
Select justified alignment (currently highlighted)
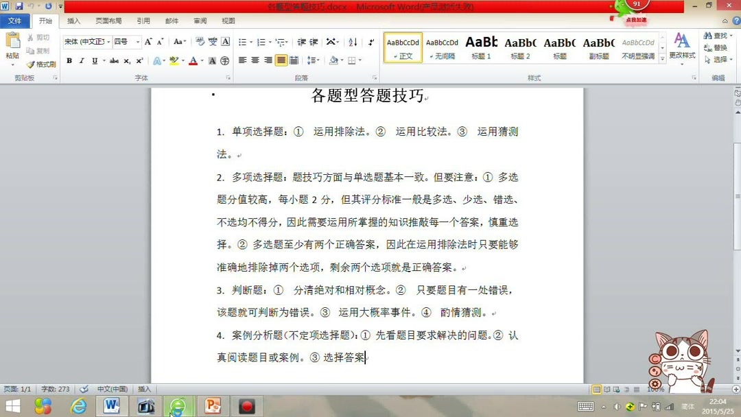(283, 61)
